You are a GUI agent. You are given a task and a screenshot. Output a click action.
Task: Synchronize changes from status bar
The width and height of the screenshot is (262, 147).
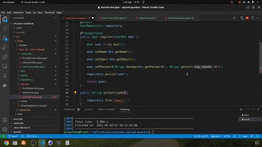click(22, 136)
